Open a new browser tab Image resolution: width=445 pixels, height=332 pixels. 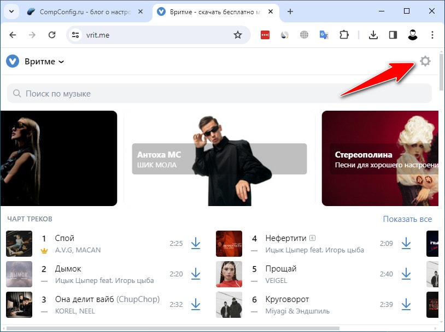290,11
